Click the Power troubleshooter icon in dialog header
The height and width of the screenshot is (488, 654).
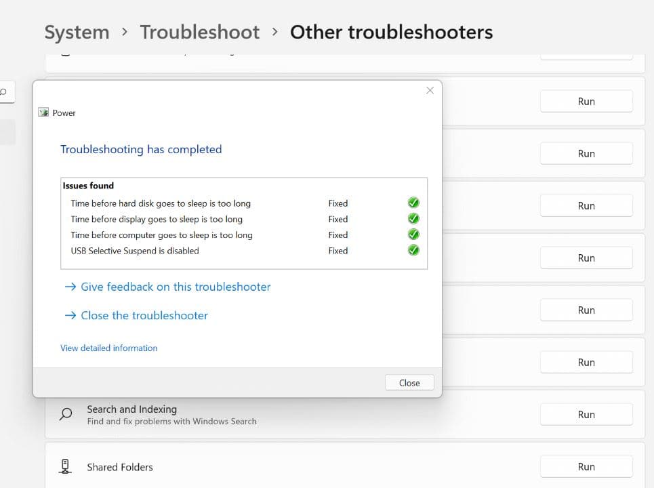(43, 113)
